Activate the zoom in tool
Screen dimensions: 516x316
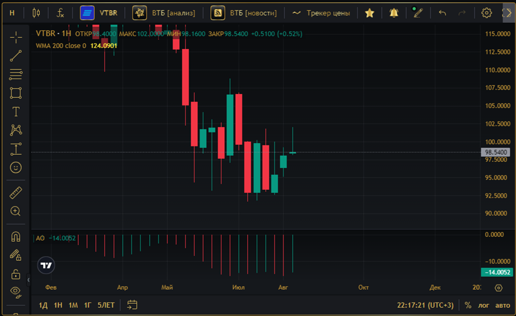pyautogui.click(x=16, y=211)
